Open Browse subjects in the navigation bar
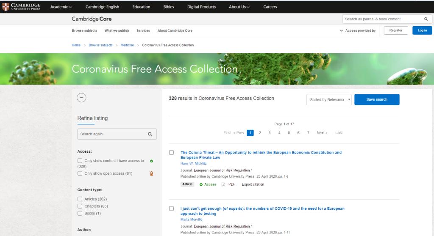 tap(84, 30)
